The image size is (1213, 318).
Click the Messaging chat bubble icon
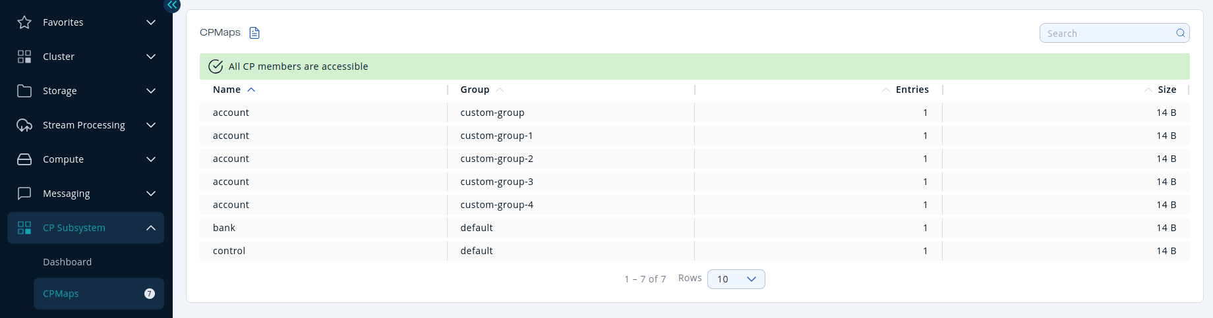(24, 194)
